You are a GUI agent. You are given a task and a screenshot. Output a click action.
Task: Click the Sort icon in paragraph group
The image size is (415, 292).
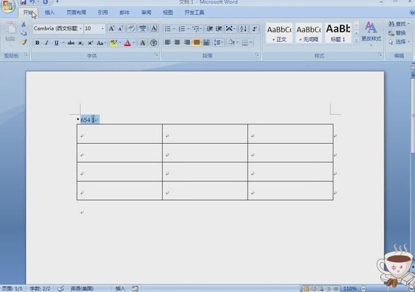pyautogui.click(x=243, y=28)
